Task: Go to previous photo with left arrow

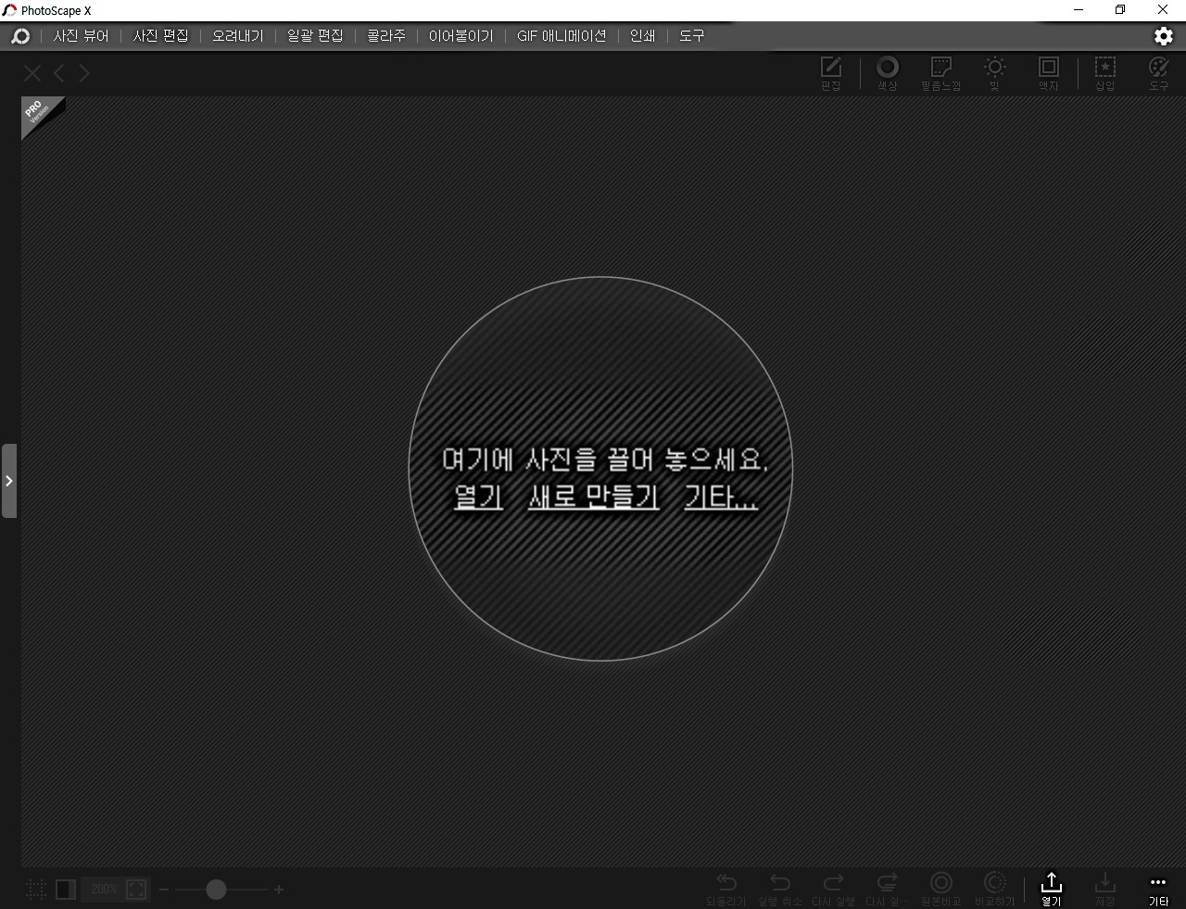Action: coord(59,73)
